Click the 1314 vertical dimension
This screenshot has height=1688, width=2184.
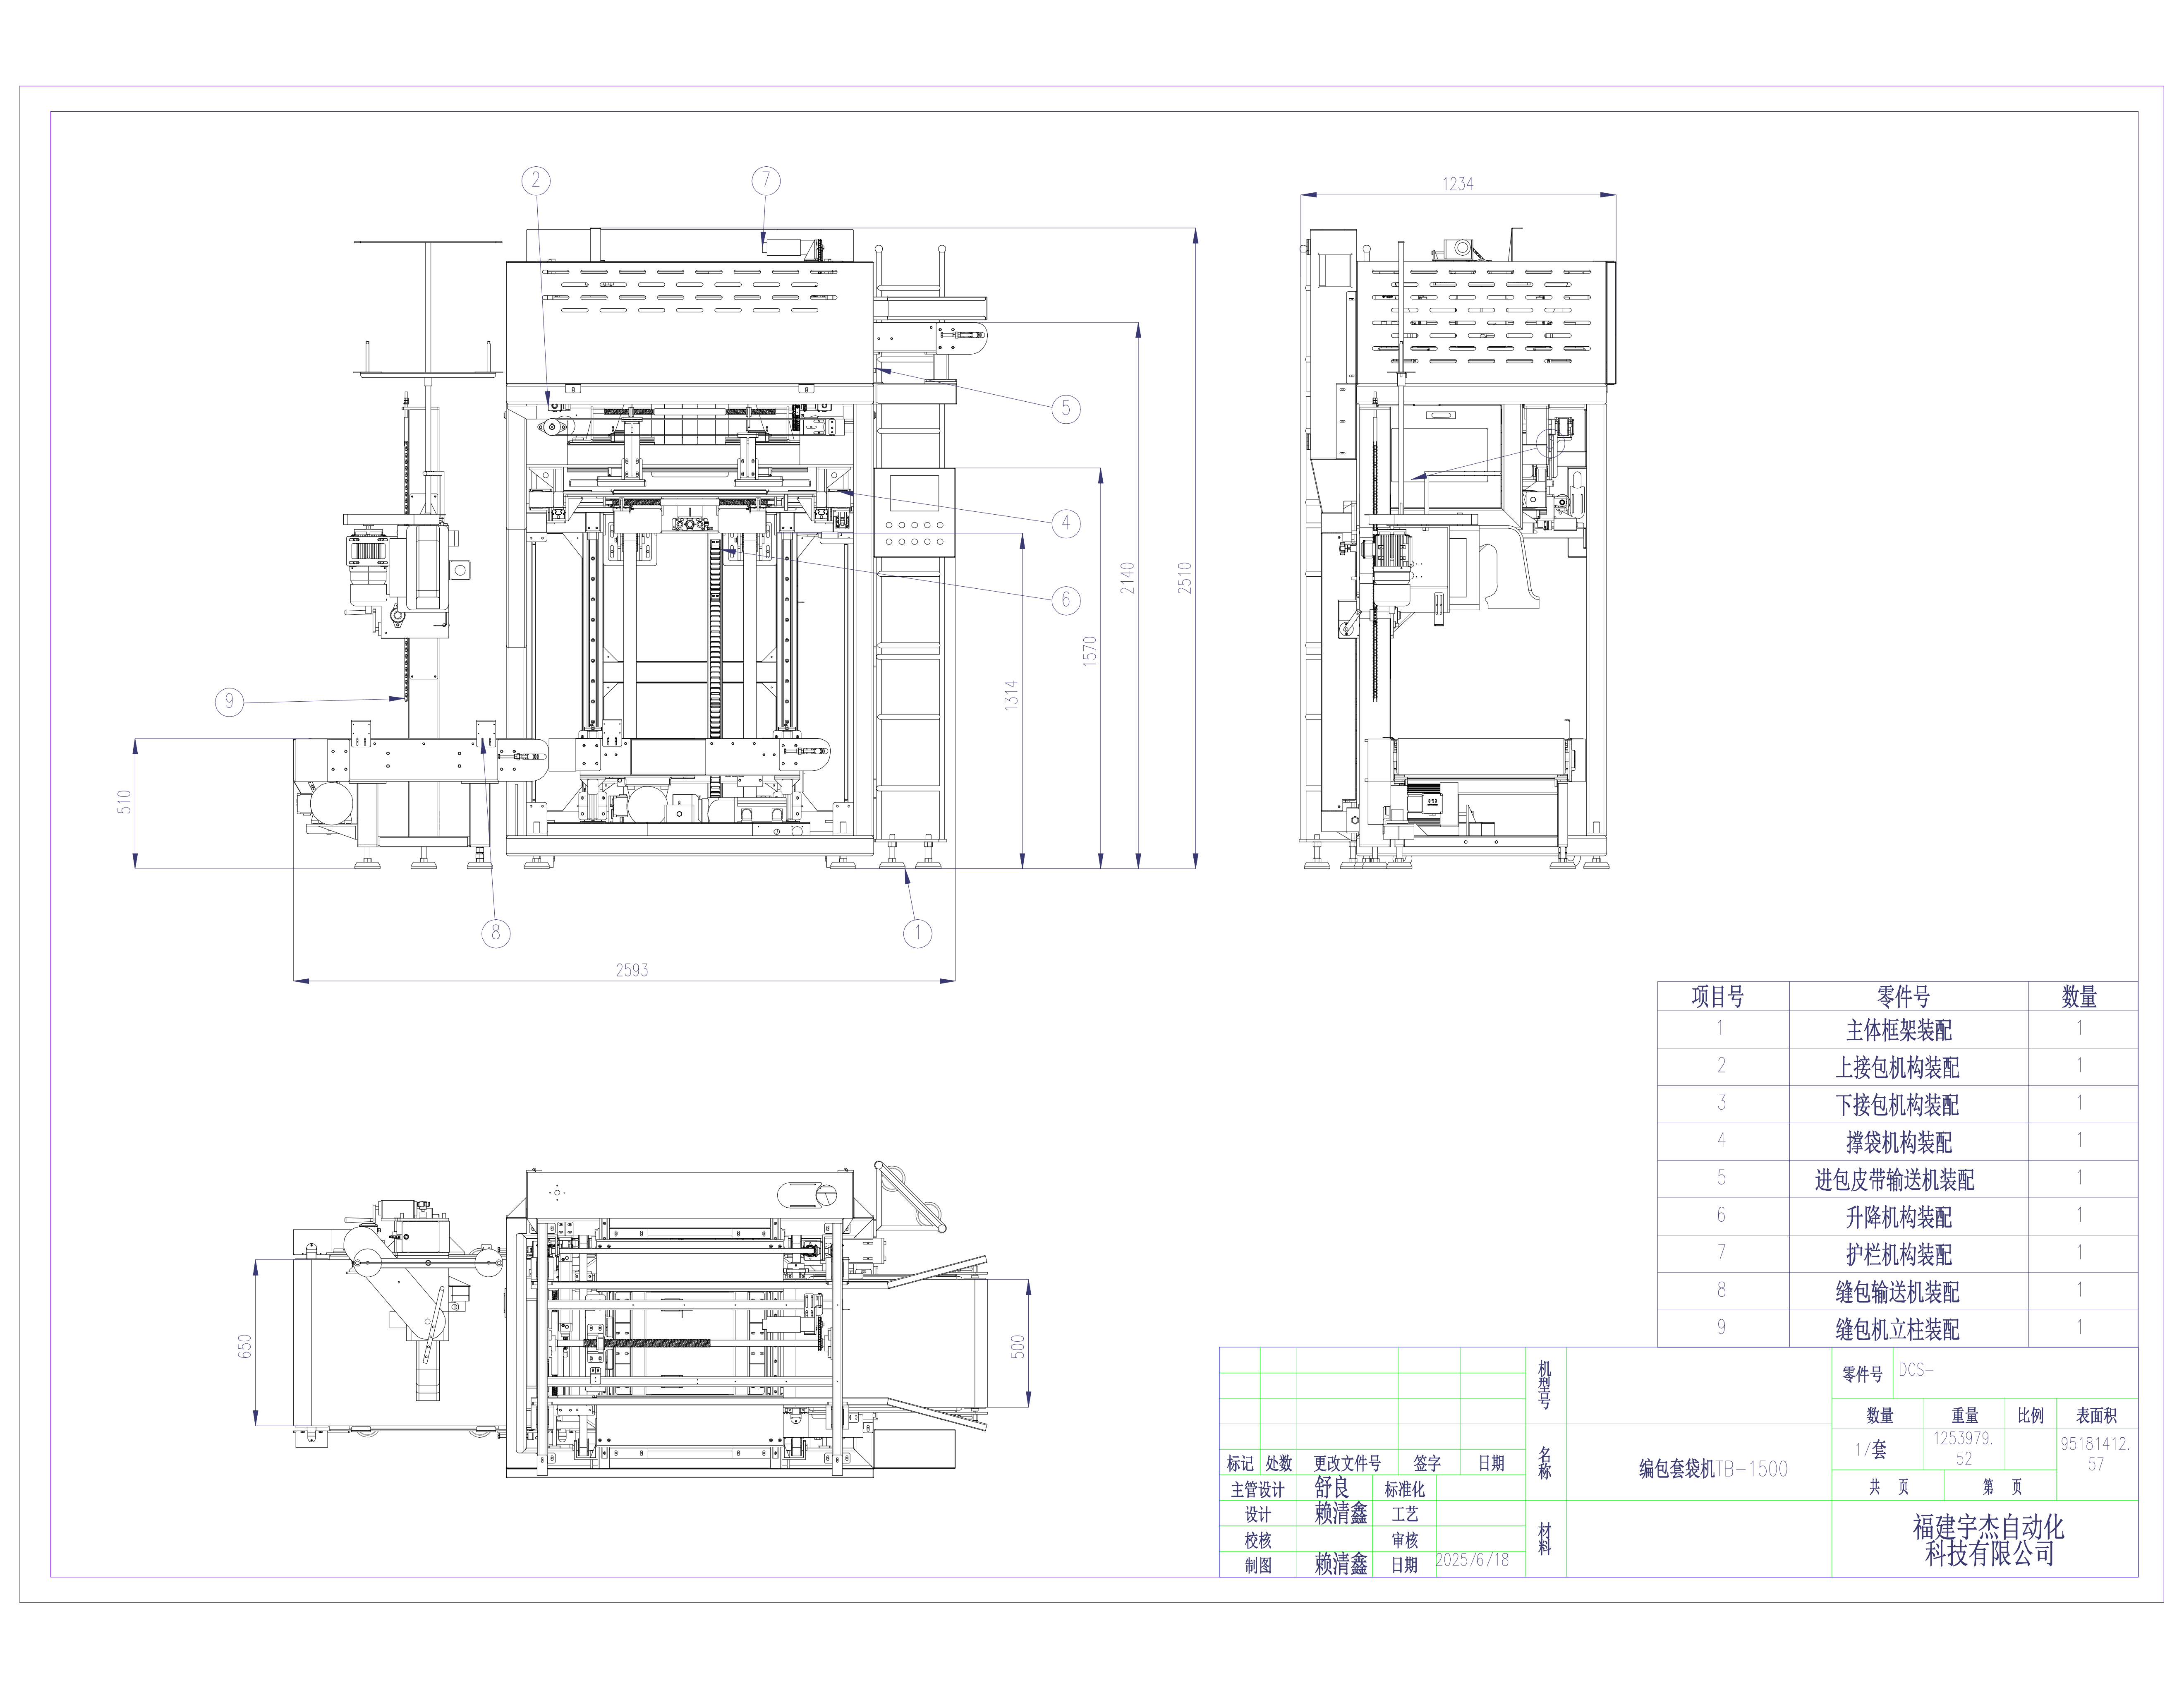[x=1012, y=695]
